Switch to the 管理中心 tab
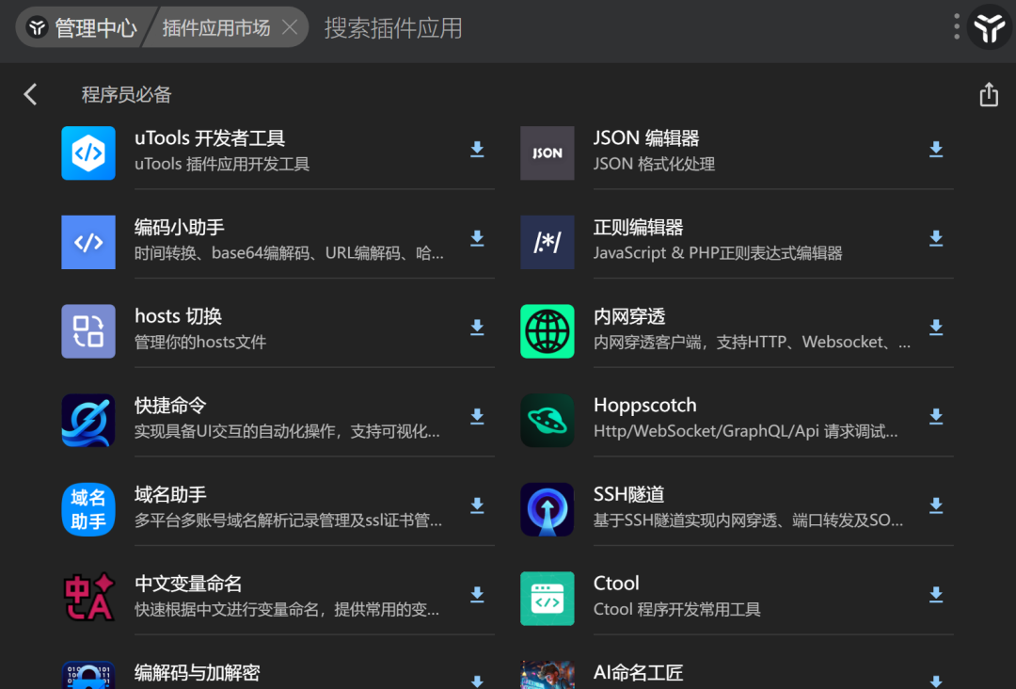Screen dimensions: 1016x689 (x=83, y=28)
